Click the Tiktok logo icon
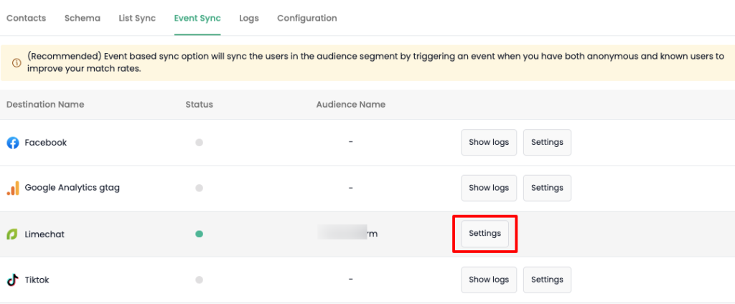The image size is (735, 304). [x=13, y=280]
